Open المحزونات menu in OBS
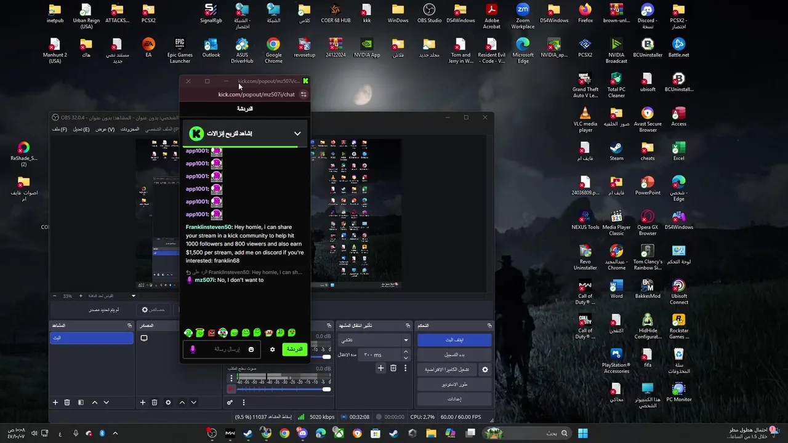Screen dimensions: 788x443 130,129
